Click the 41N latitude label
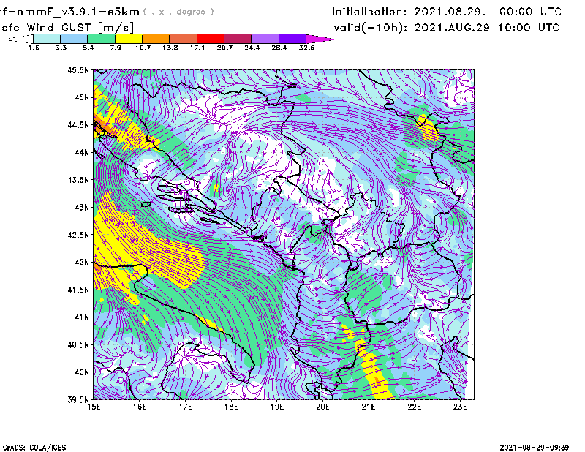This screenshot has width=585, height=452. point(82,317)
